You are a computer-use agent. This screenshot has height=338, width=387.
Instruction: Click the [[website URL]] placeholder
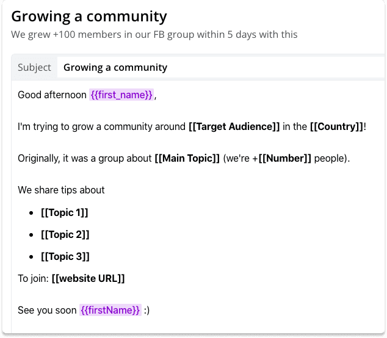[88, 279]
